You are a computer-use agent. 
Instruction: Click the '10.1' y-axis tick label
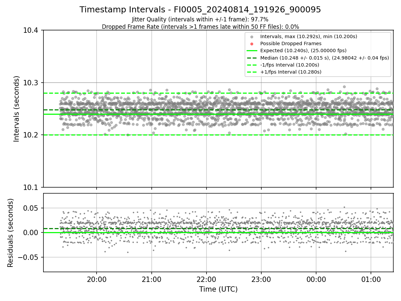[x=31, y=187]
